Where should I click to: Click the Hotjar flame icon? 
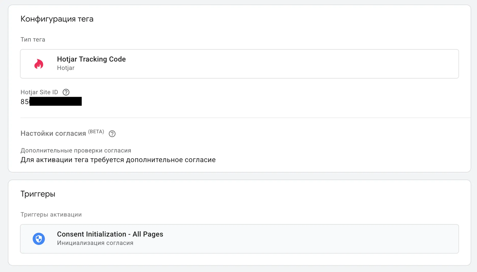[39, 64]
